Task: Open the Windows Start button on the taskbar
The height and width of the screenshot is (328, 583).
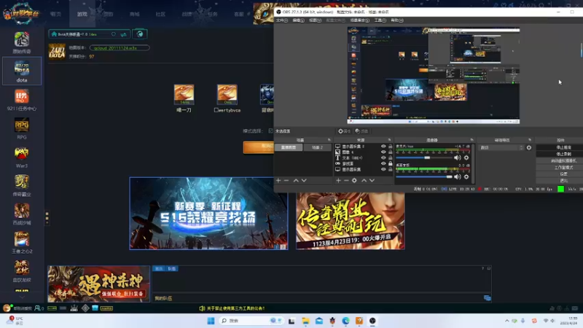Action: pos(211,321)
